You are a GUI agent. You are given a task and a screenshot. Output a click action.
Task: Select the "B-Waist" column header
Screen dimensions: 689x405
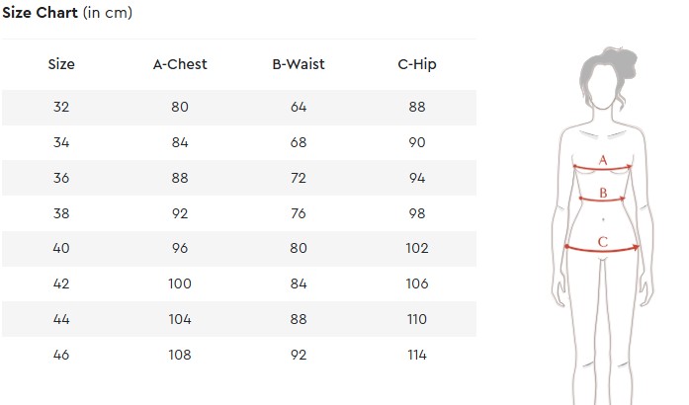299,65
